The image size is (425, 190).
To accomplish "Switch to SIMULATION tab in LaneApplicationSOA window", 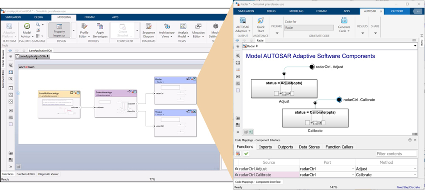I will [13, 17].
